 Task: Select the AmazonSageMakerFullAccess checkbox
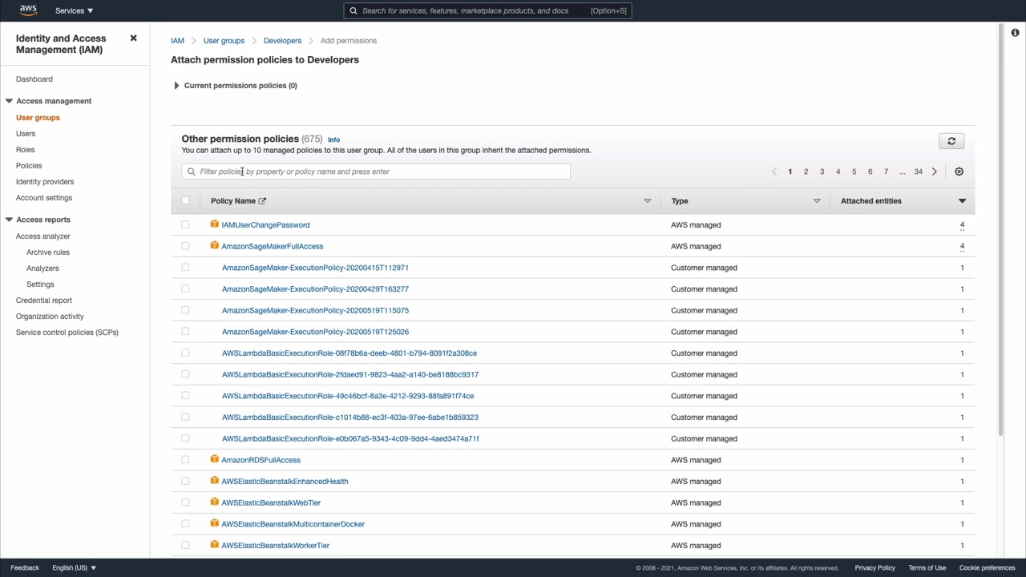coord(185,246)
